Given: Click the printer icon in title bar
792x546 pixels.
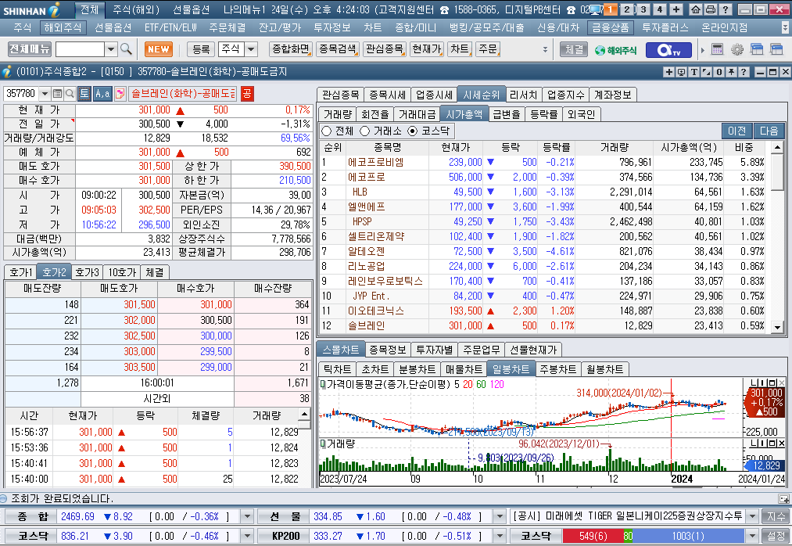Looking at the screenshot, I should pyautogui.click(x=710, y=9).
